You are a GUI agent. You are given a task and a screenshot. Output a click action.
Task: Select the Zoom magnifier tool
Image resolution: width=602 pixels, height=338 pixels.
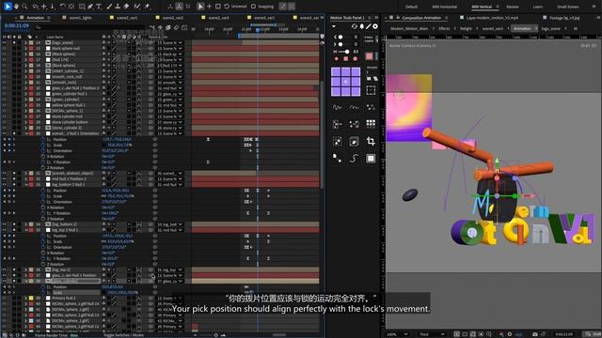[x=25, y=7]
